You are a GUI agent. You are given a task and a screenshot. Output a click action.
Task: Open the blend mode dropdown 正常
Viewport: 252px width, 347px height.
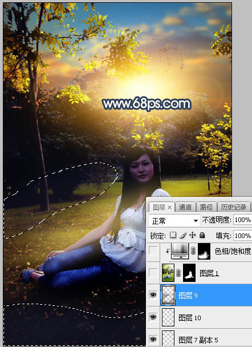point(174,220)
